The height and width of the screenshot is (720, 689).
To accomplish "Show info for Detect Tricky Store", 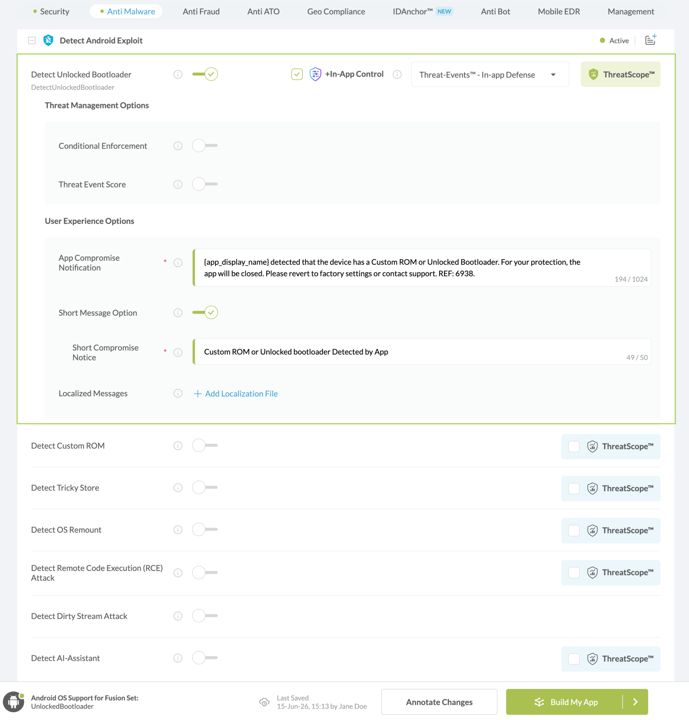I will point(178,488).
